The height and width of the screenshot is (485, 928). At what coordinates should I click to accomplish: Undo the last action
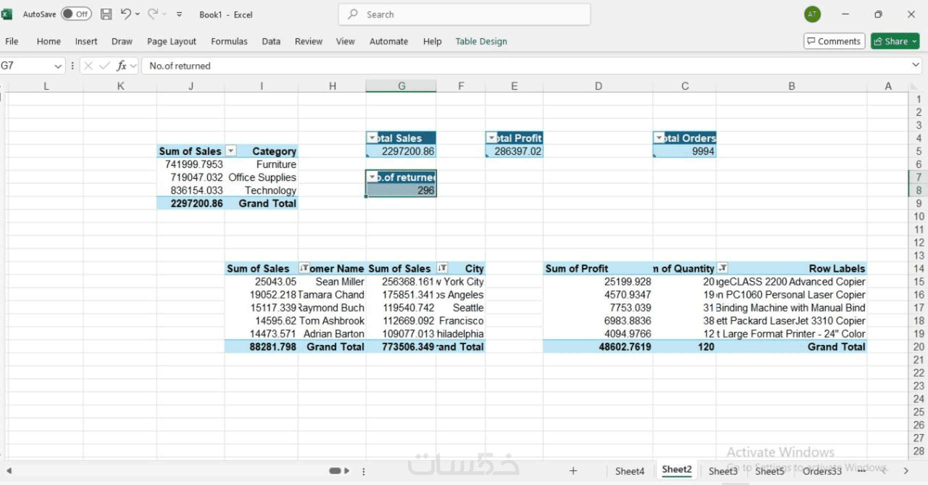[125, 14]
